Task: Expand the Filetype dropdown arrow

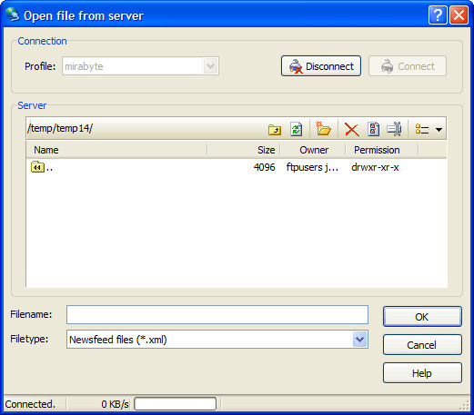Action: (360, 340)
